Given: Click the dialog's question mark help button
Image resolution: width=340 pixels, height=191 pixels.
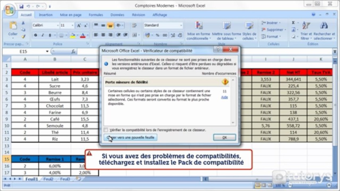Looking at the screenshot, I should (218, 50).
